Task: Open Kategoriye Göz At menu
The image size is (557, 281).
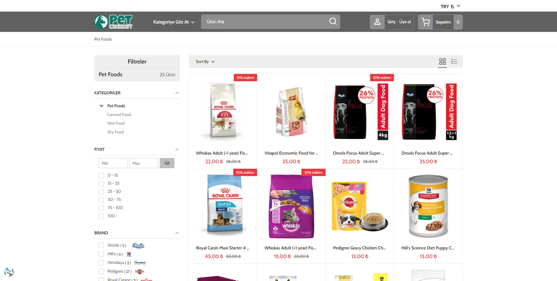Action: 174,22
